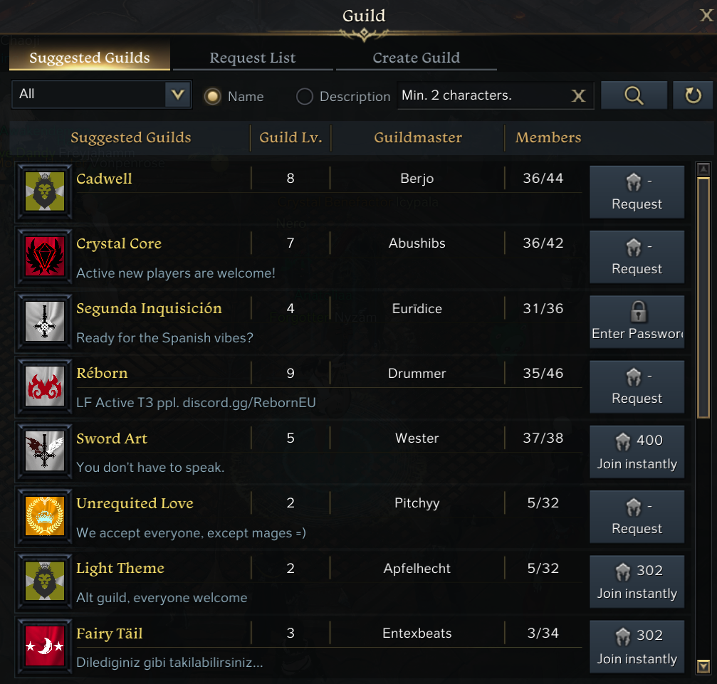The width and height of the screenshot is (717, 684).
Task: Open the Create Guild tab
Action: [417, 58]
